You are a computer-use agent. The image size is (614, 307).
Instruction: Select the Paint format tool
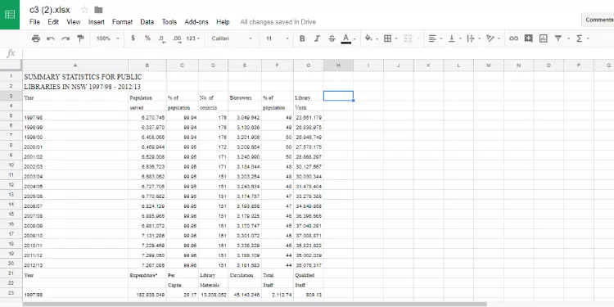click(80, 38)
